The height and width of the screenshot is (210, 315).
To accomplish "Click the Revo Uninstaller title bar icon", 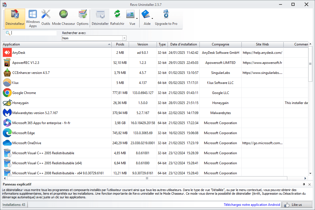I will click(x=4, y=4).
